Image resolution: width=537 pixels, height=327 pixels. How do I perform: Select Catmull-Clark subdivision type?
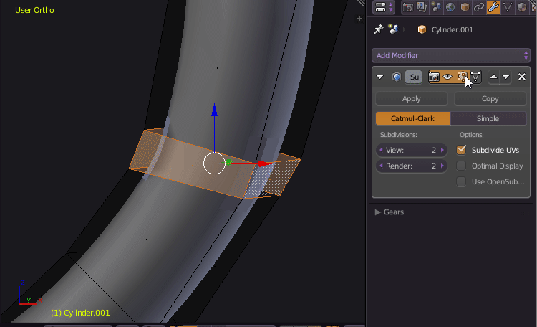click(412, 119)
